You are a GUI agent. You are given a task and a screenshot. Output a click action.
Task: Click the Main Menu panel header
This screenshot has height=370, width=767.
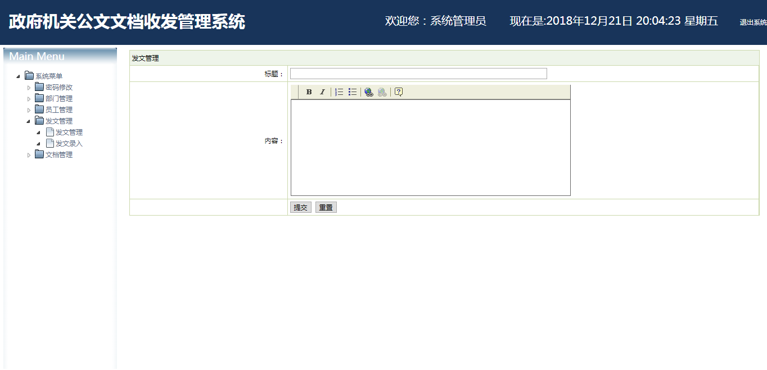(60, 56)
